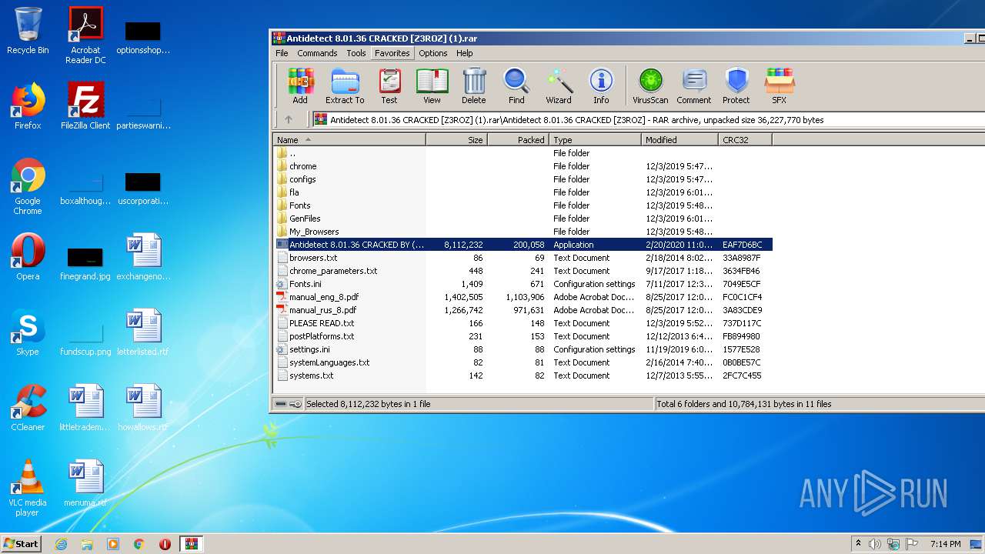Go up one folder level arrow
The image size is (985, 554).
click(x=289, y=120)
